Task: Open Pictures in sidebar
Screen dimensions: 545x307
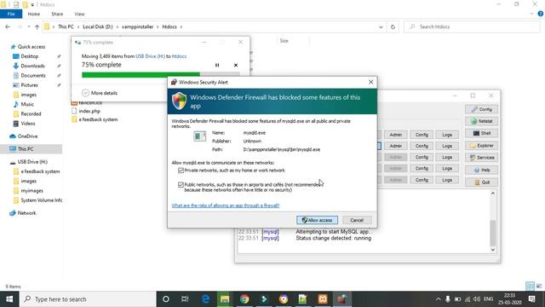Action: (x=29, y=85)
